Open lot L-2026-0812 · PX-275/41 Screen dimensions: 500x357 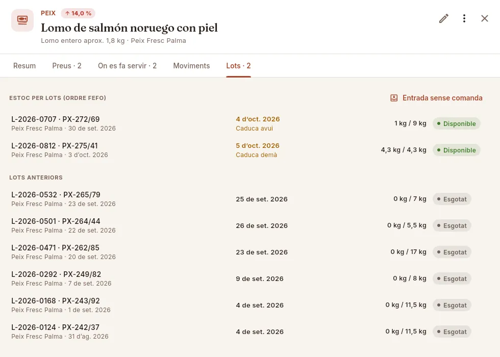[245, 150]
